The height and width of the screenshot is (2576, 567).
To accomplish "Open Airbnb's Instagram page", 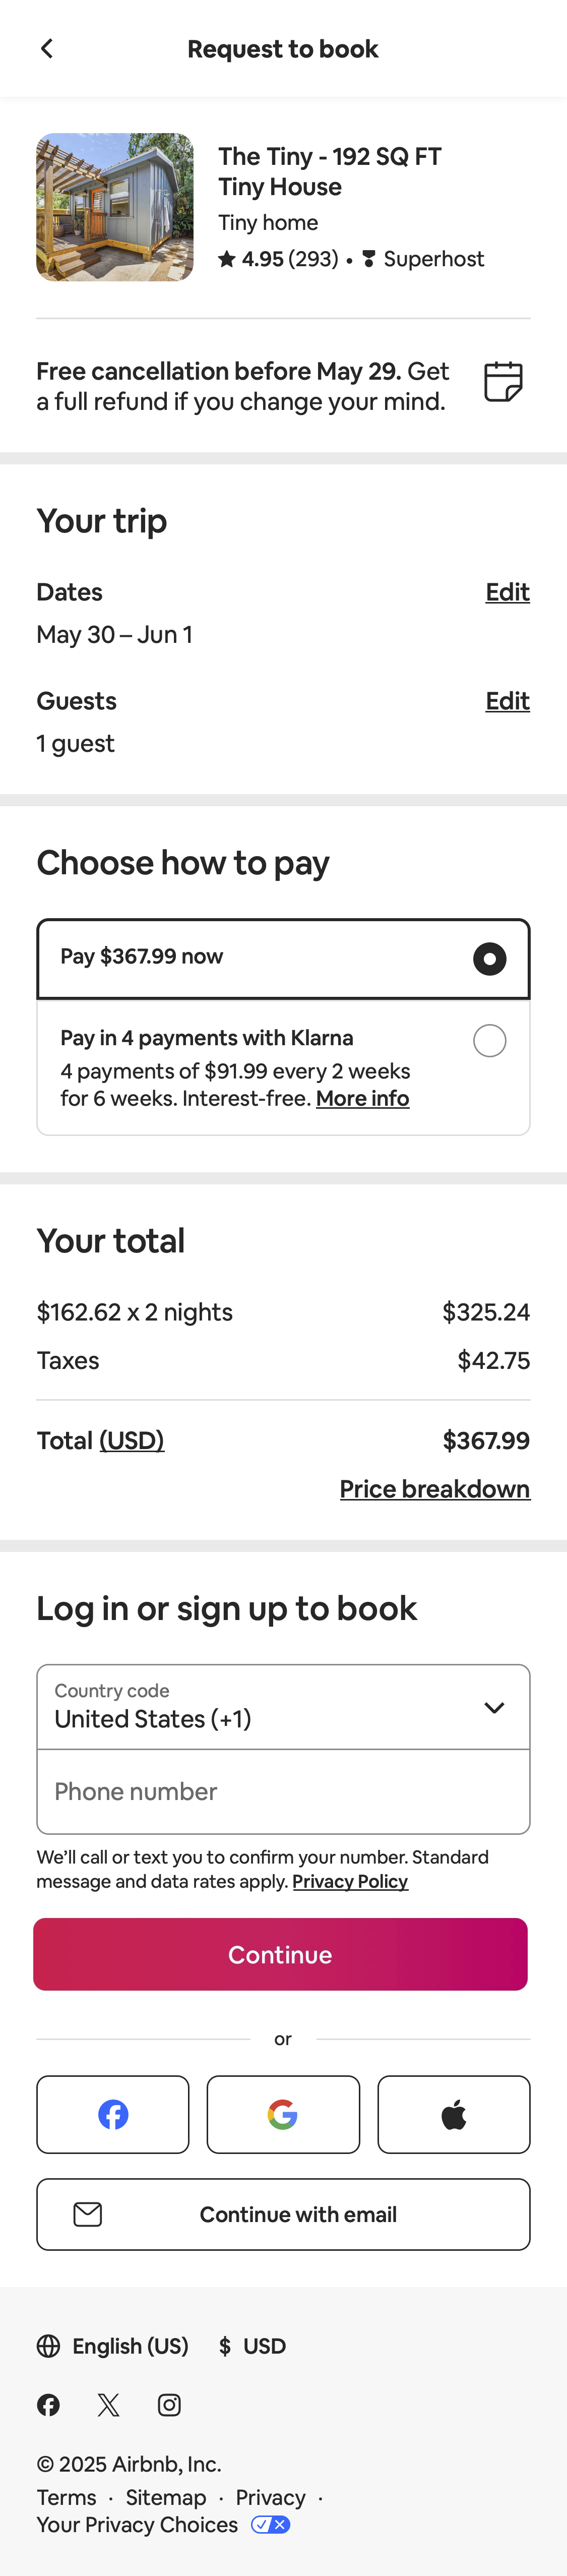I will coord(169,2404).
